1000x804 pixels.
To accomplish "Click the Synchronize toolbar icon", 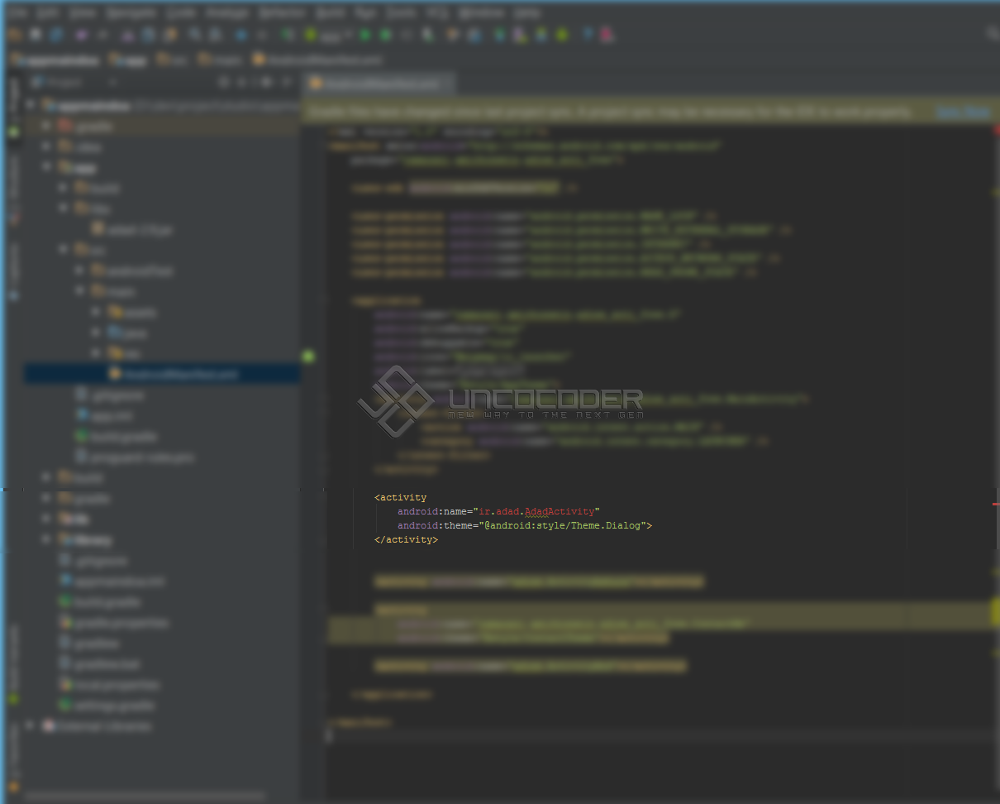I will point(56,35).
